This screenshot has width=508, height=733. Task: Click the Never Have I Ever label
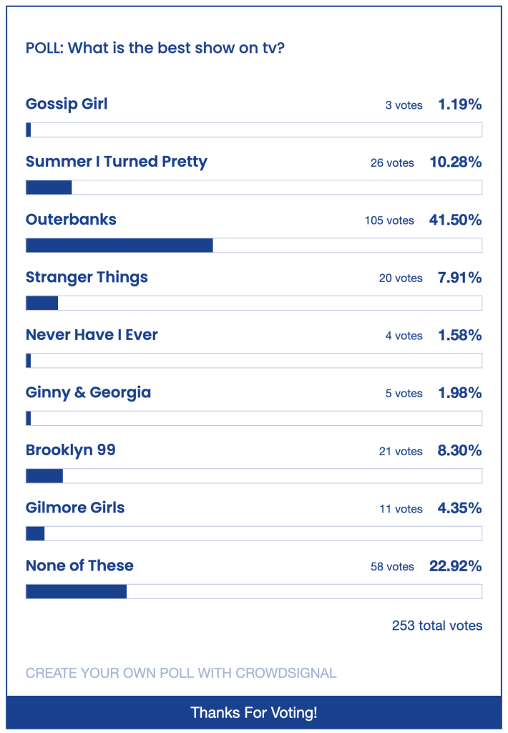click(x=92, y=335)
